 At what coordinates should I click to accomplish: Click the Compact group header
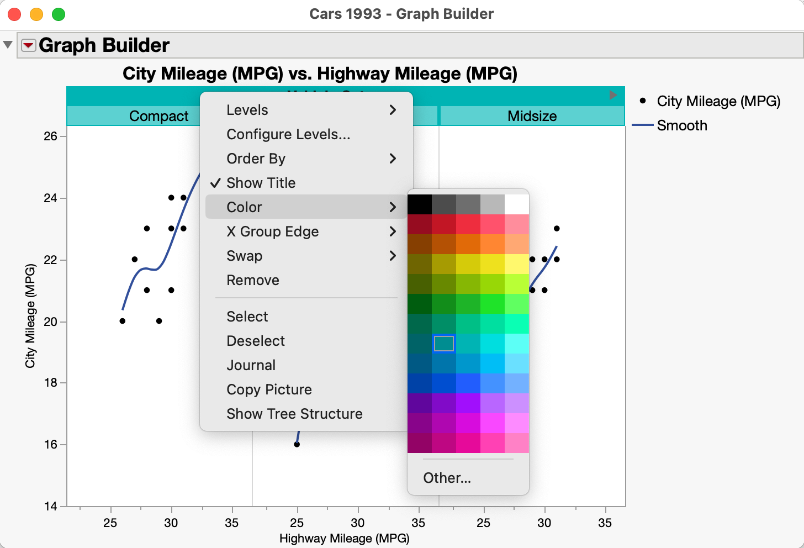pos(158,116)
